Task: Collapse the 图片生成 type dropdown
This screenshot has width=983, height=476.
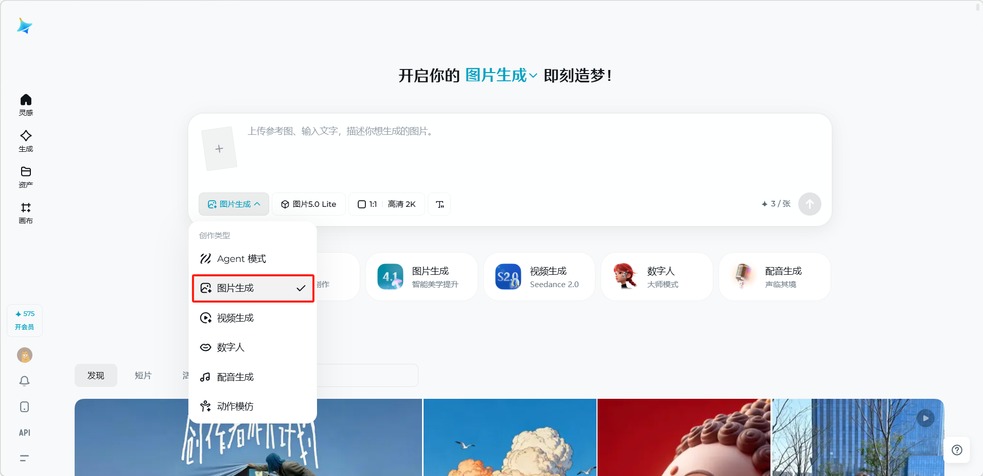Action: coord(234,204)
